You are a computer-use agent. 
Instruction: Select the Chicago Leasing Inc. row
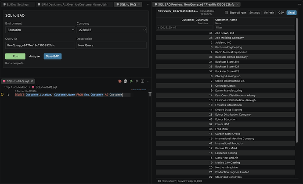pyautogui.click(x=225, y=76)
